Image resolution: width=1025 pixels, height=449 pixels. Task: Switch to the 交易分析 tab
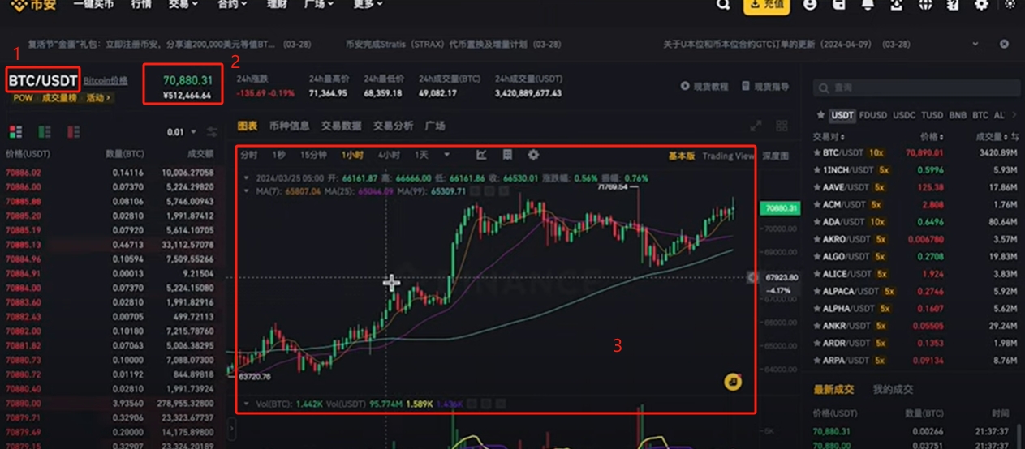[393, 126]
